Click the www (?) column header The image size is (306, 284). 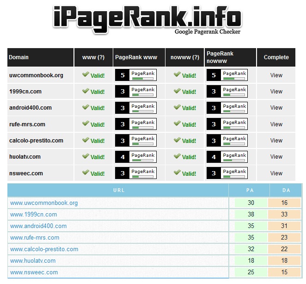point(93,57)
